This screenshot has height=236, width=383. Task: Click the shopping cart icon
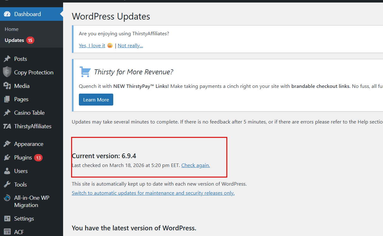click(85, 72)
